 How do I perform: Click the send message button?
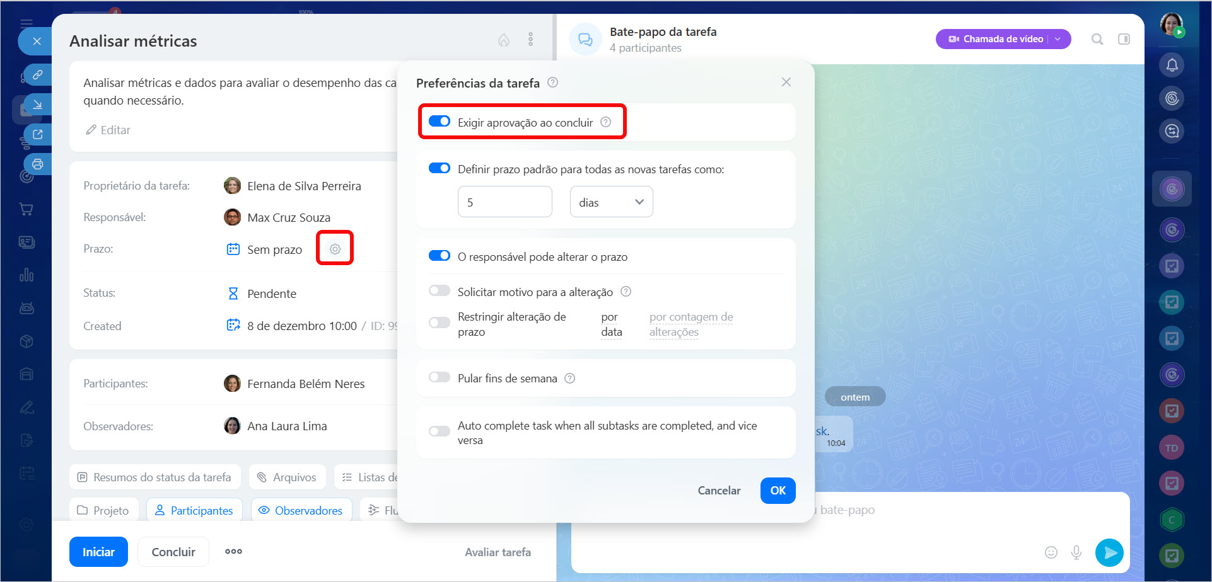[x=1109, y=552]
